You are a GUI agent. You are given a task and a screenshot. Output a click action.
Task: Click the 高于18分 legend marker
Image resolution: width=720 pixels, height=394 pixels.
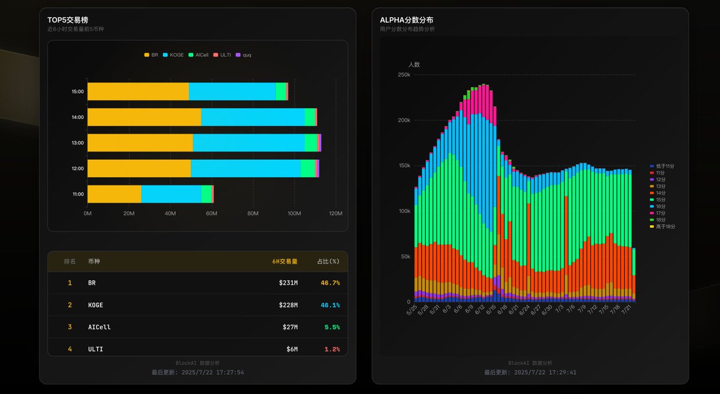click(651, 226)
